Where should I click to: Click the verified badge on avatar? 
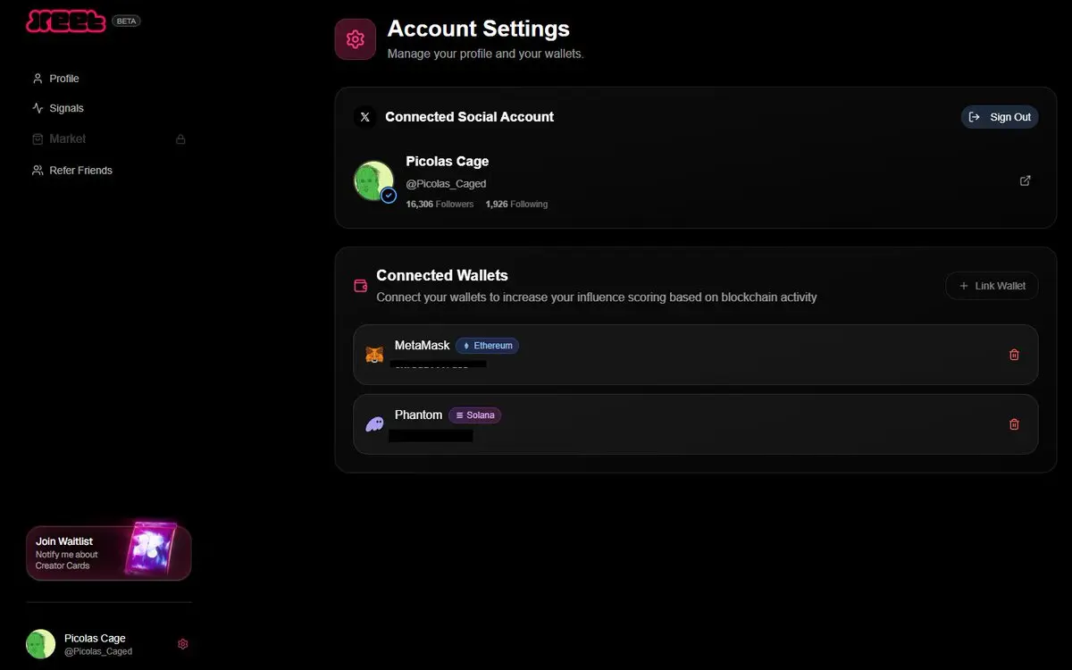coord(389,196)
